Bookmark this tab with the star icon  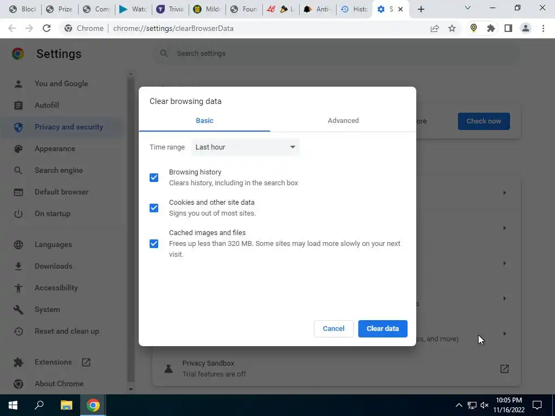[x=452, y=28]
